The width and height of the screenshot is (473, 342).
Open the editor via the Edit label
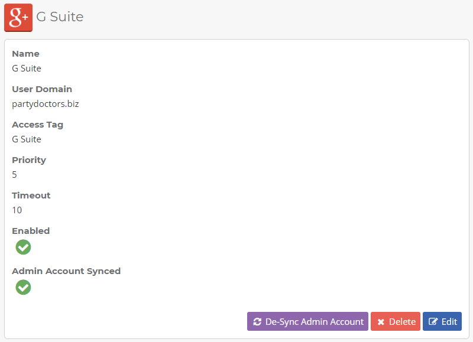click(449, 322)
